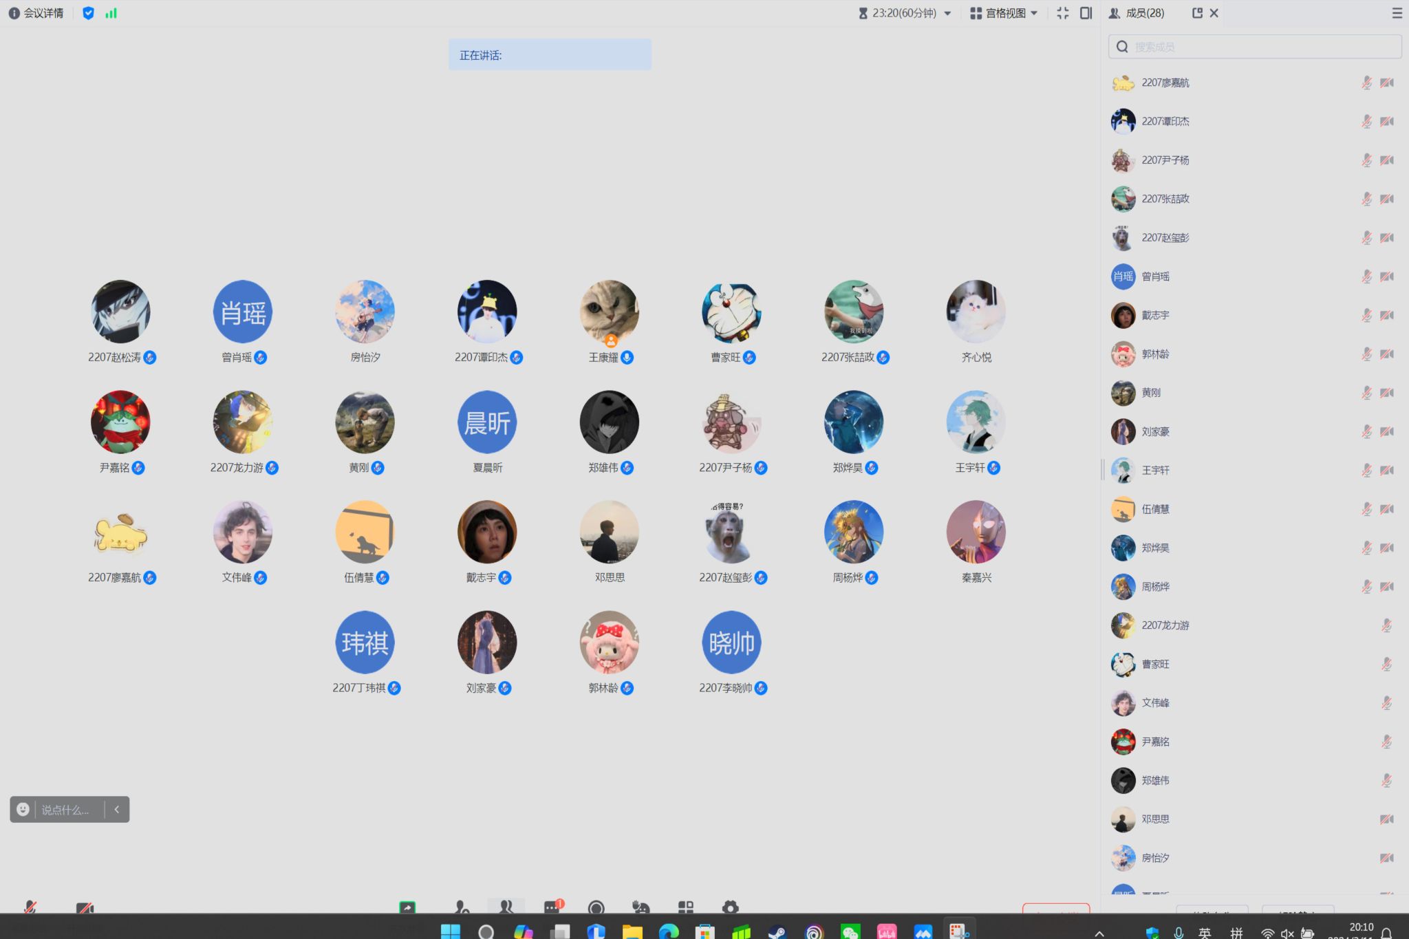
Task: Click the record circle icon in toolbar
Action: click(x=596, y=907)
